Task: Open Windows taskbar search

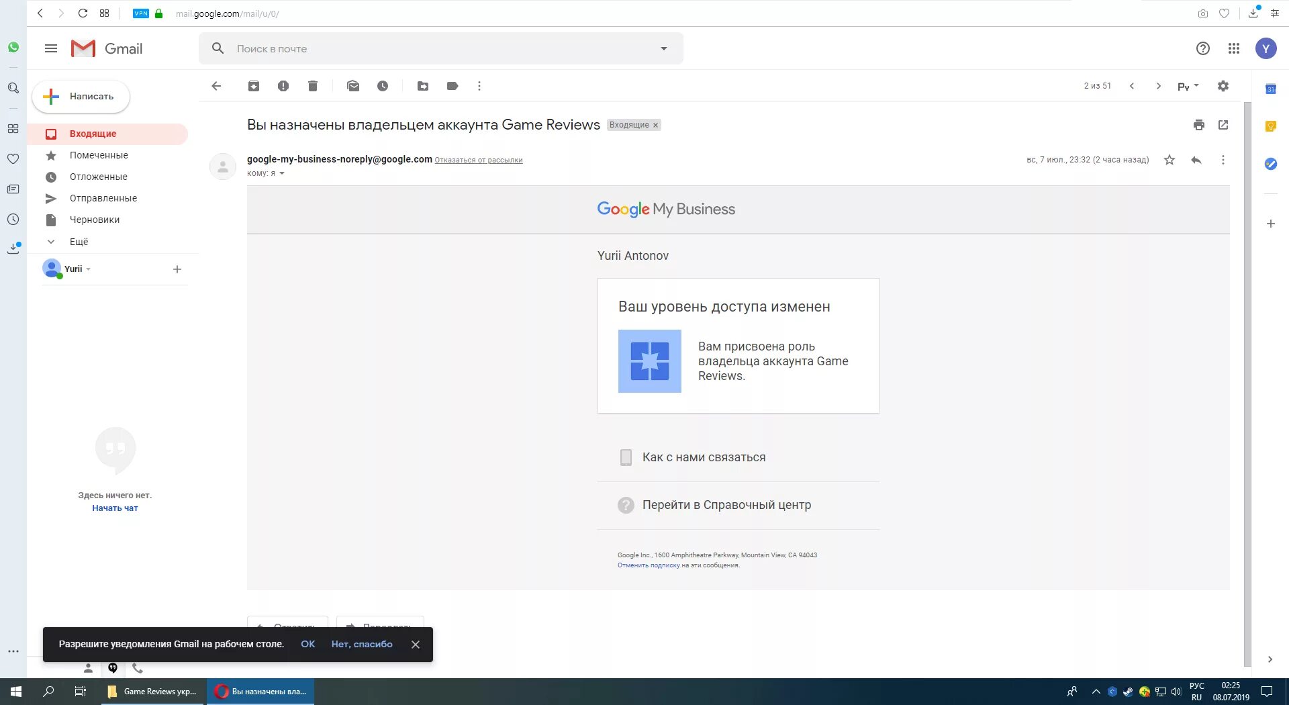Action: pos(48,692)
